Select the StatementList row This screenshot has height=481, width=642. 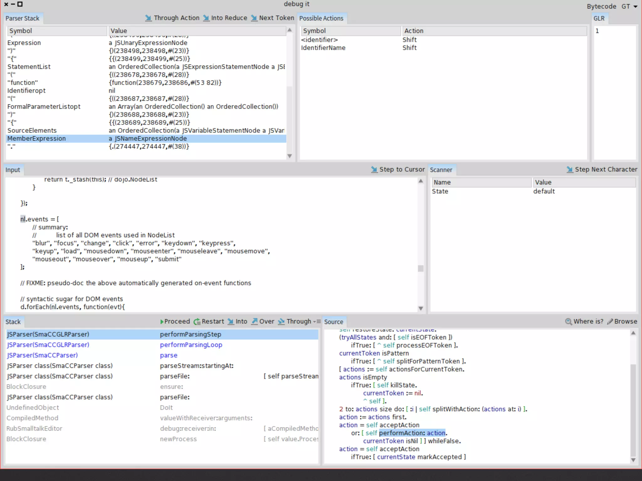pyautogui.click(x=146, y=67)
